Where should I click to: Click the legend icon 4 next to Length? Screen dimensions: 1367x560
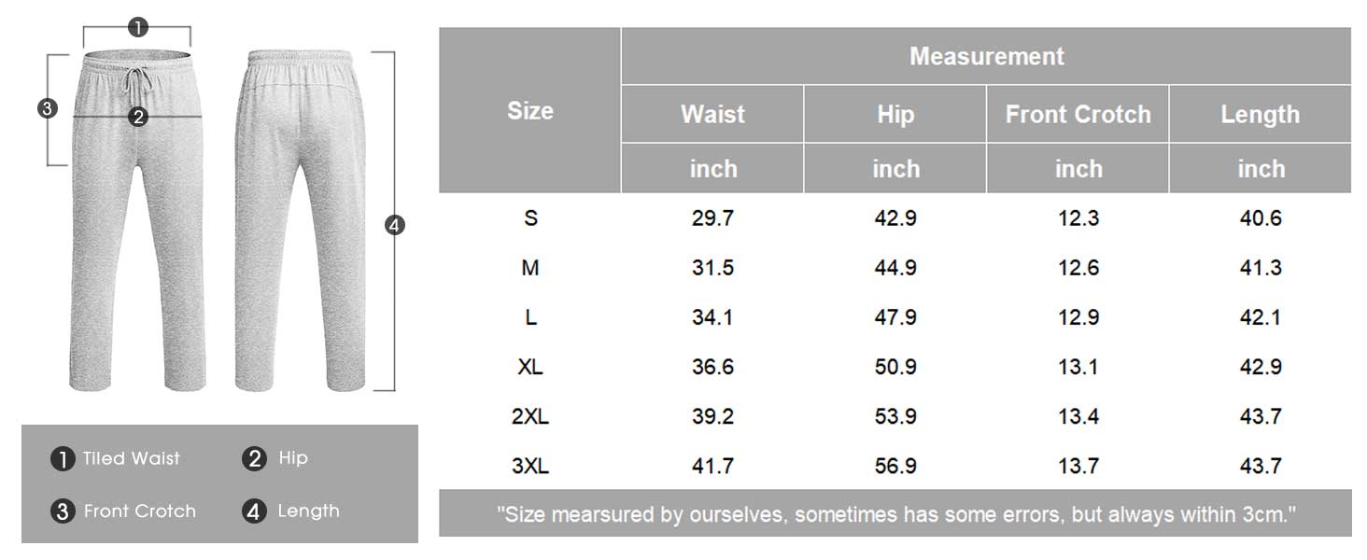[255, 511]
